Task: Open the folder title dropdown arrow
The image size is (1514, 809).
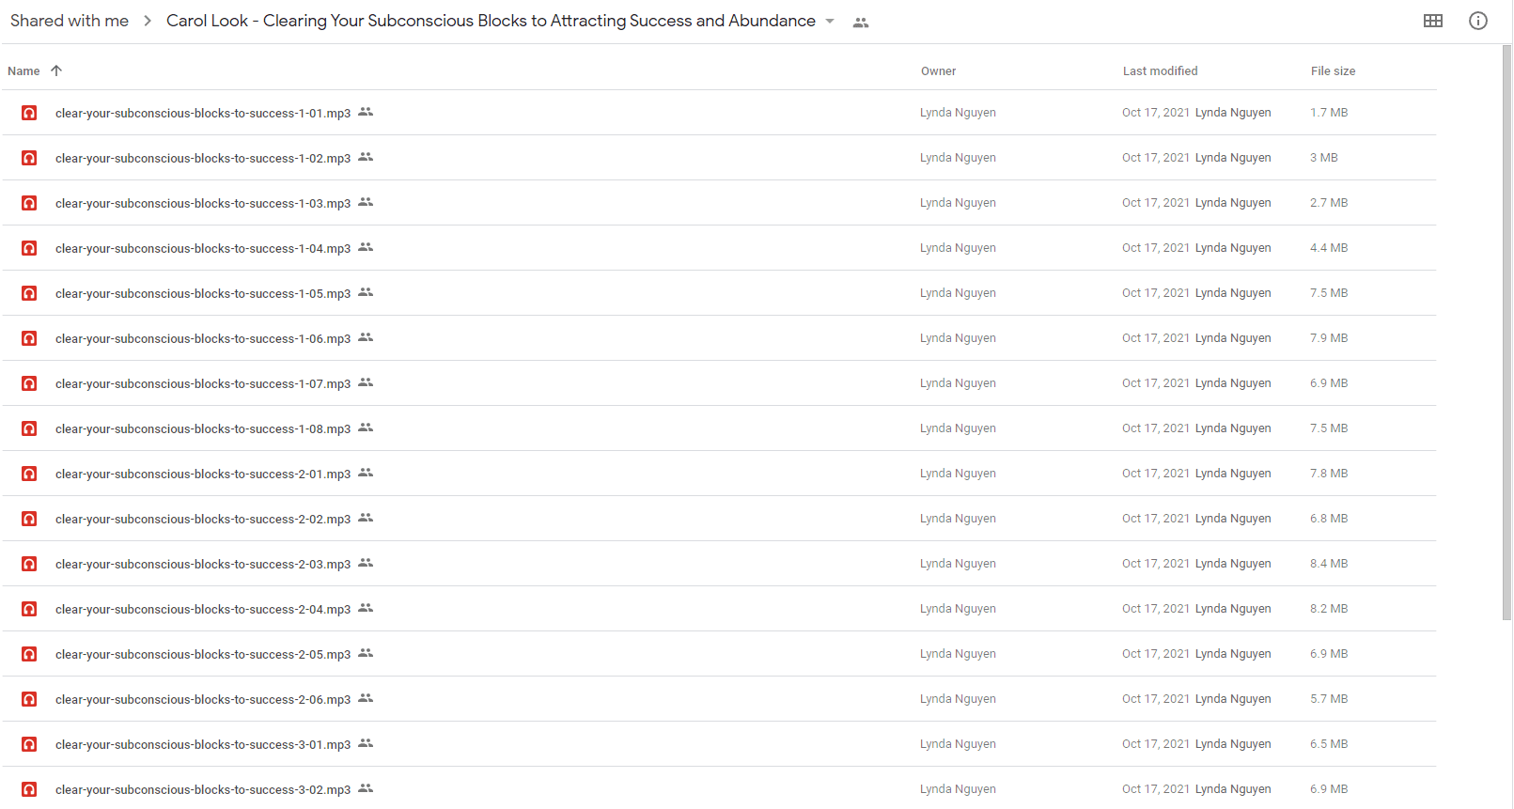Action: 830,22
